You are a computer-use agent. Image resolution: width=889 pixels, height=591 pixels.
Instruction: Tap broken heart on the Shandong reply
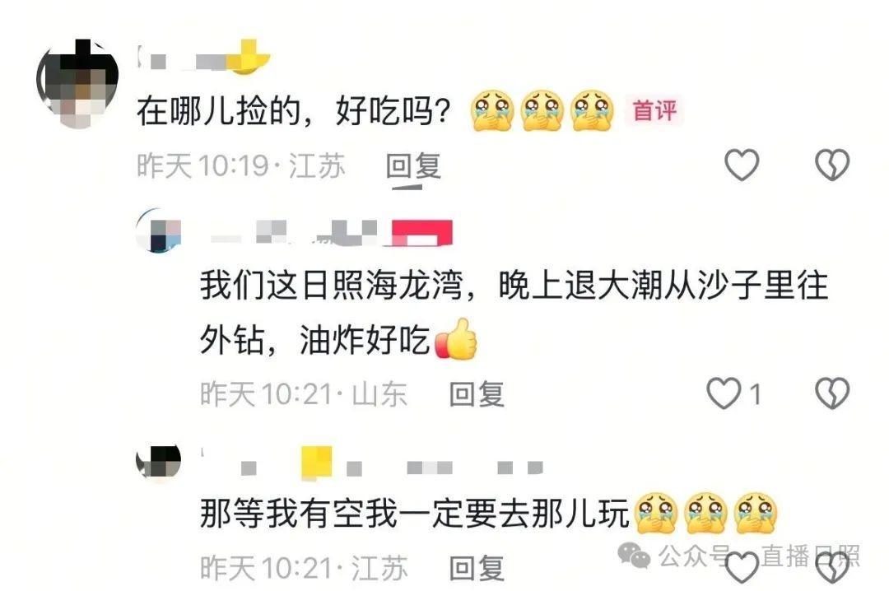(831, 393)
